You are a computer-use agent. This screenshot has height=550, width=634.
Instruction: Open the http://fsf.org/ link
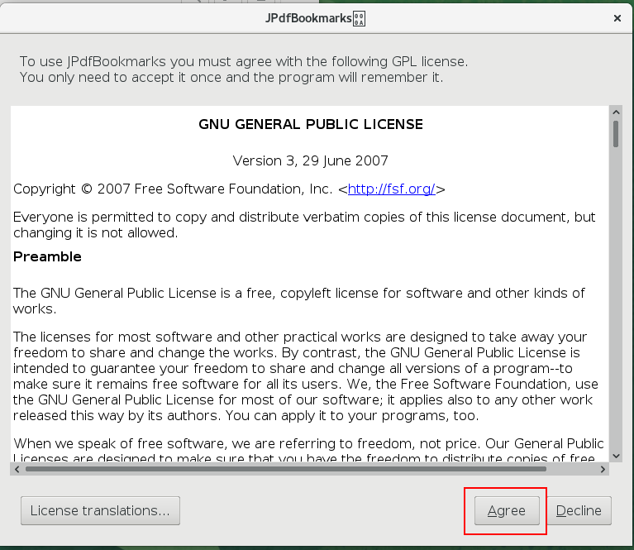point(392,189)
